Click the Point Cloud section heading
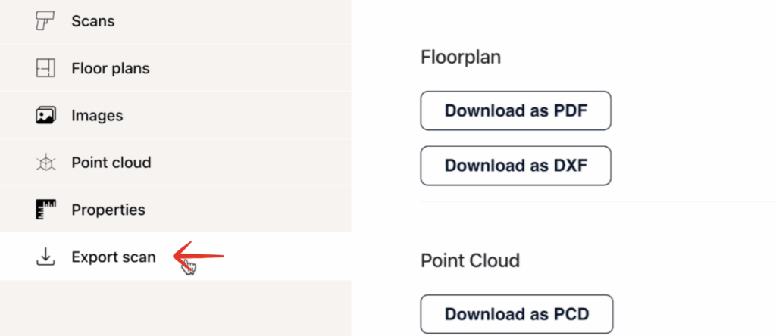Screen dimensions: 776x336 [x=470, y=260]
